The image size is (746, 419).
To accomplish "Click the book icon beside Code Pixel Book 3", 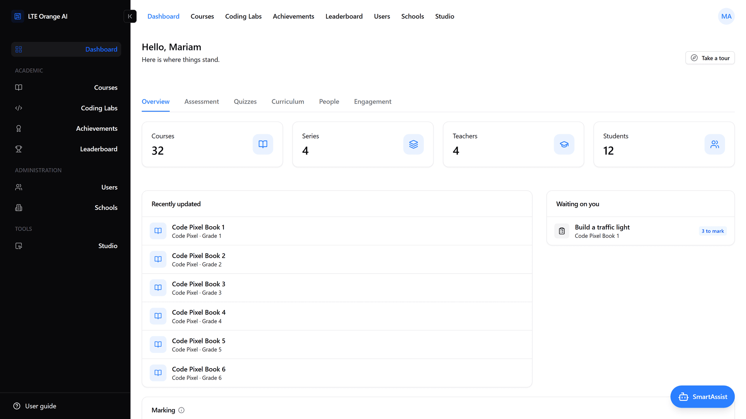I will [158, 288].
